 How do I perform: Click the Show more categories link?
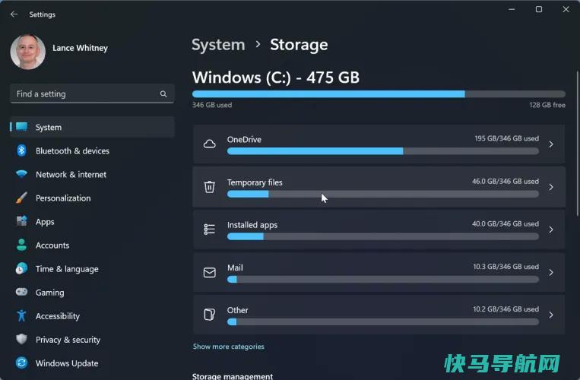pyautogui.click(x=229, y=347)
